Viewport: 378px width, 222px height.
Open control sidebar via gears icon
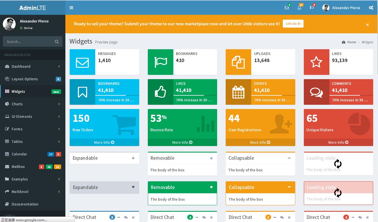tap(371, 8)
